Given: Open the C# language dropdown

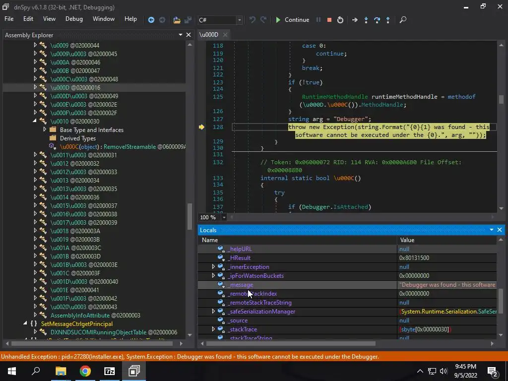Looking at the screenshot, I should click(x=239, y=20).
